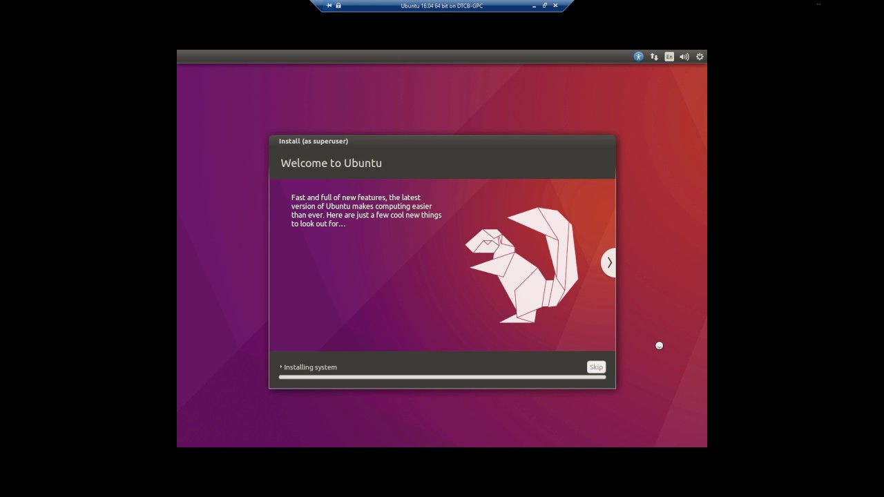
Task: Click the pin icon on VM connection bar
Action: point(329,6)
